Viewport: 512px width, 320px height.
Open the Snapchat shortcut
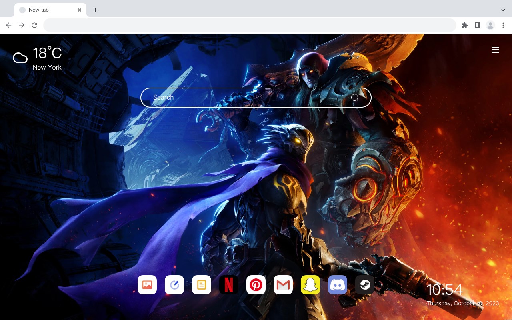310,285
